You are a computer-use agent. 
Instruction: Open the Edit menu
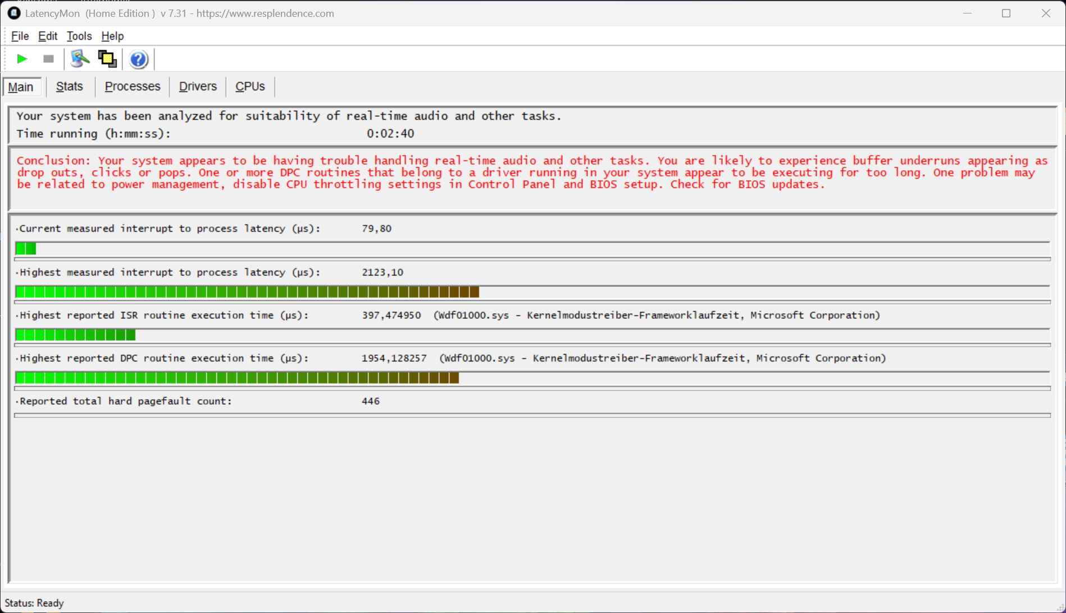tap(48, 36)
